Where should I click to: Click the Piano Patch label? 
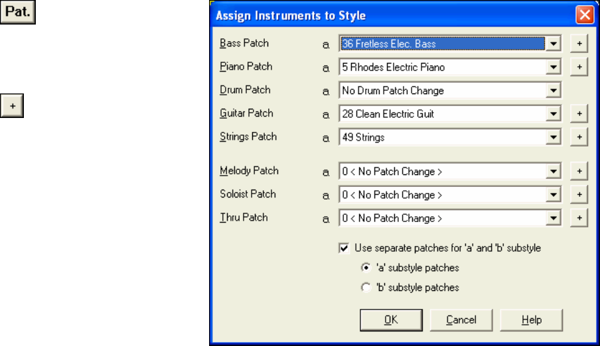point(246,66)
